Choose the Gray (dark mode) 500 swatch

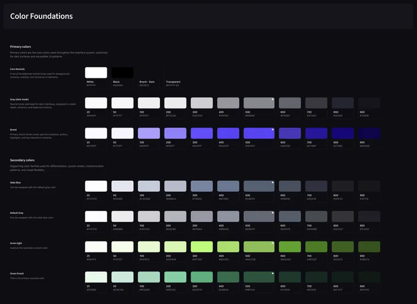(x=259, y=103)
